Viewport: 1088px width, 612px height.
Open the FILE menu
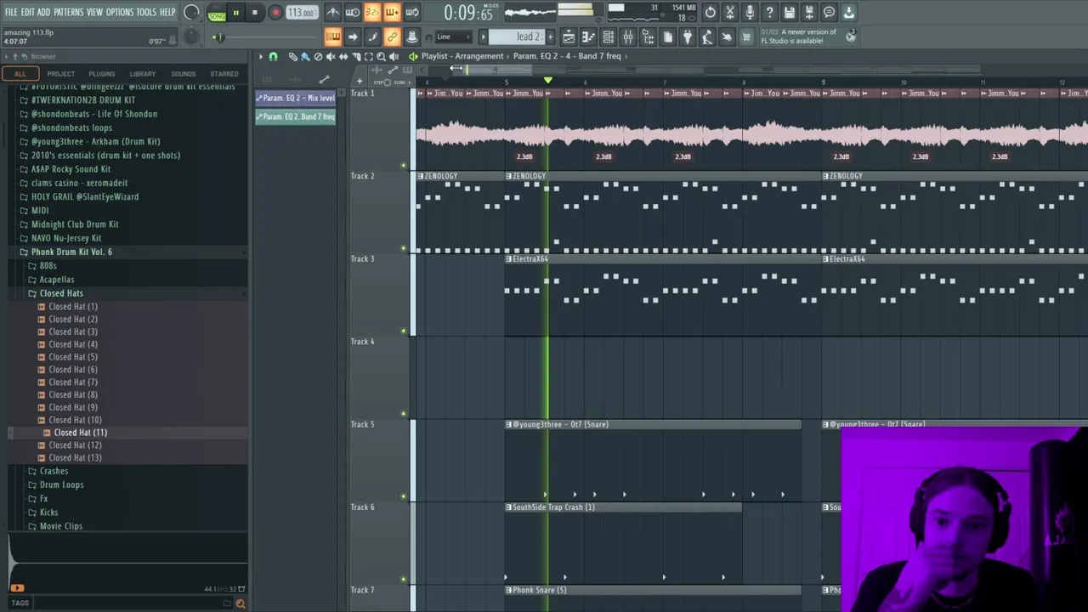click(11, 12)
